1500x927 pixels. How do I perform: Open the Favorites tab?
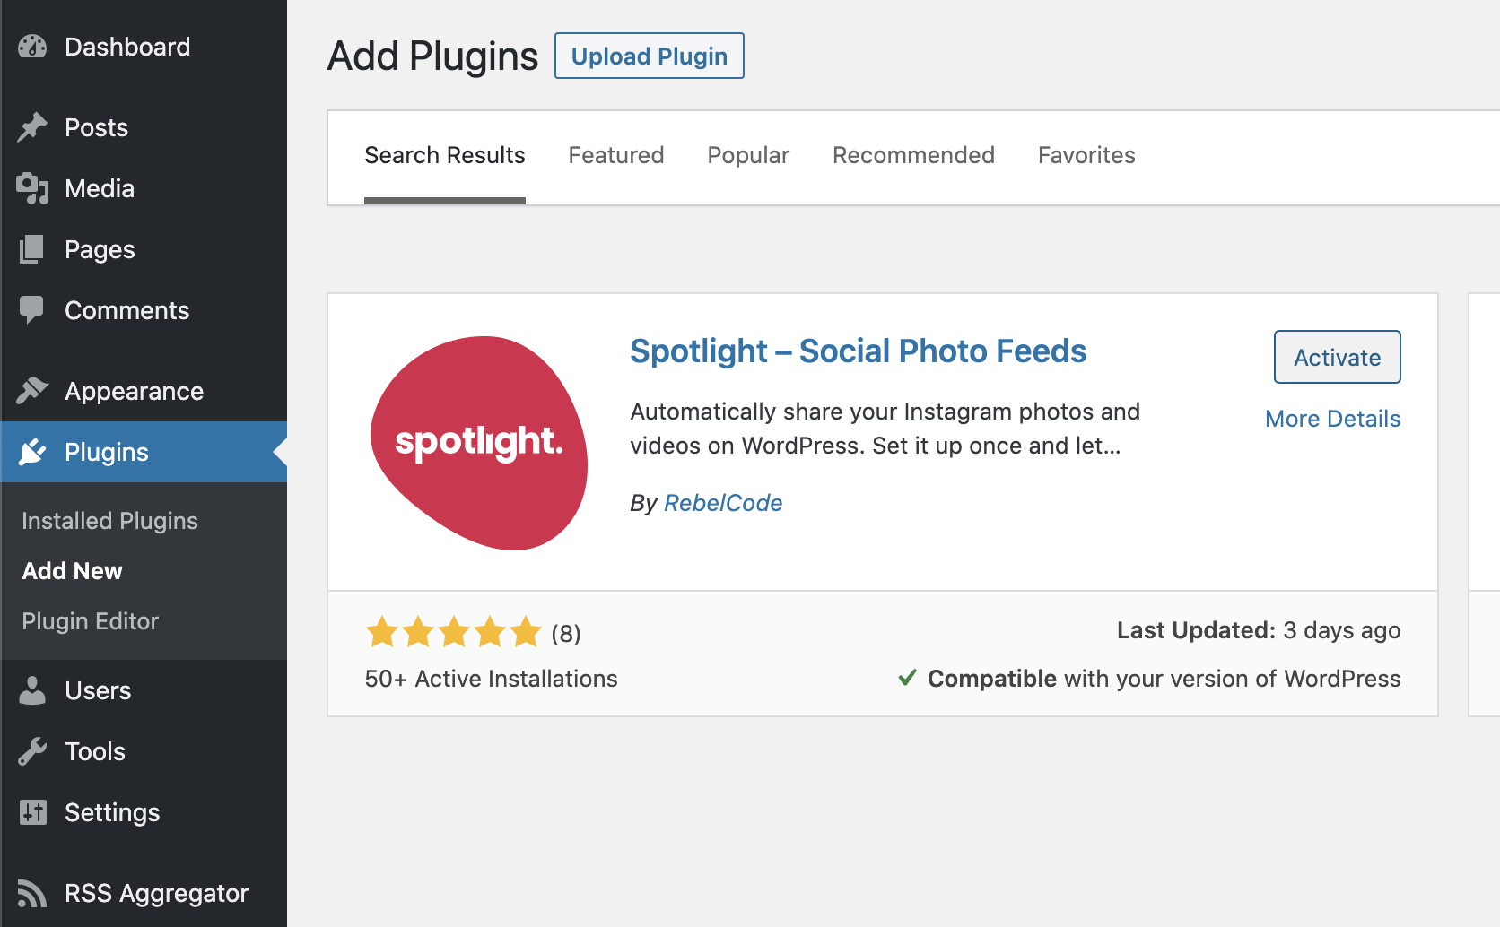click(1086, 155)
